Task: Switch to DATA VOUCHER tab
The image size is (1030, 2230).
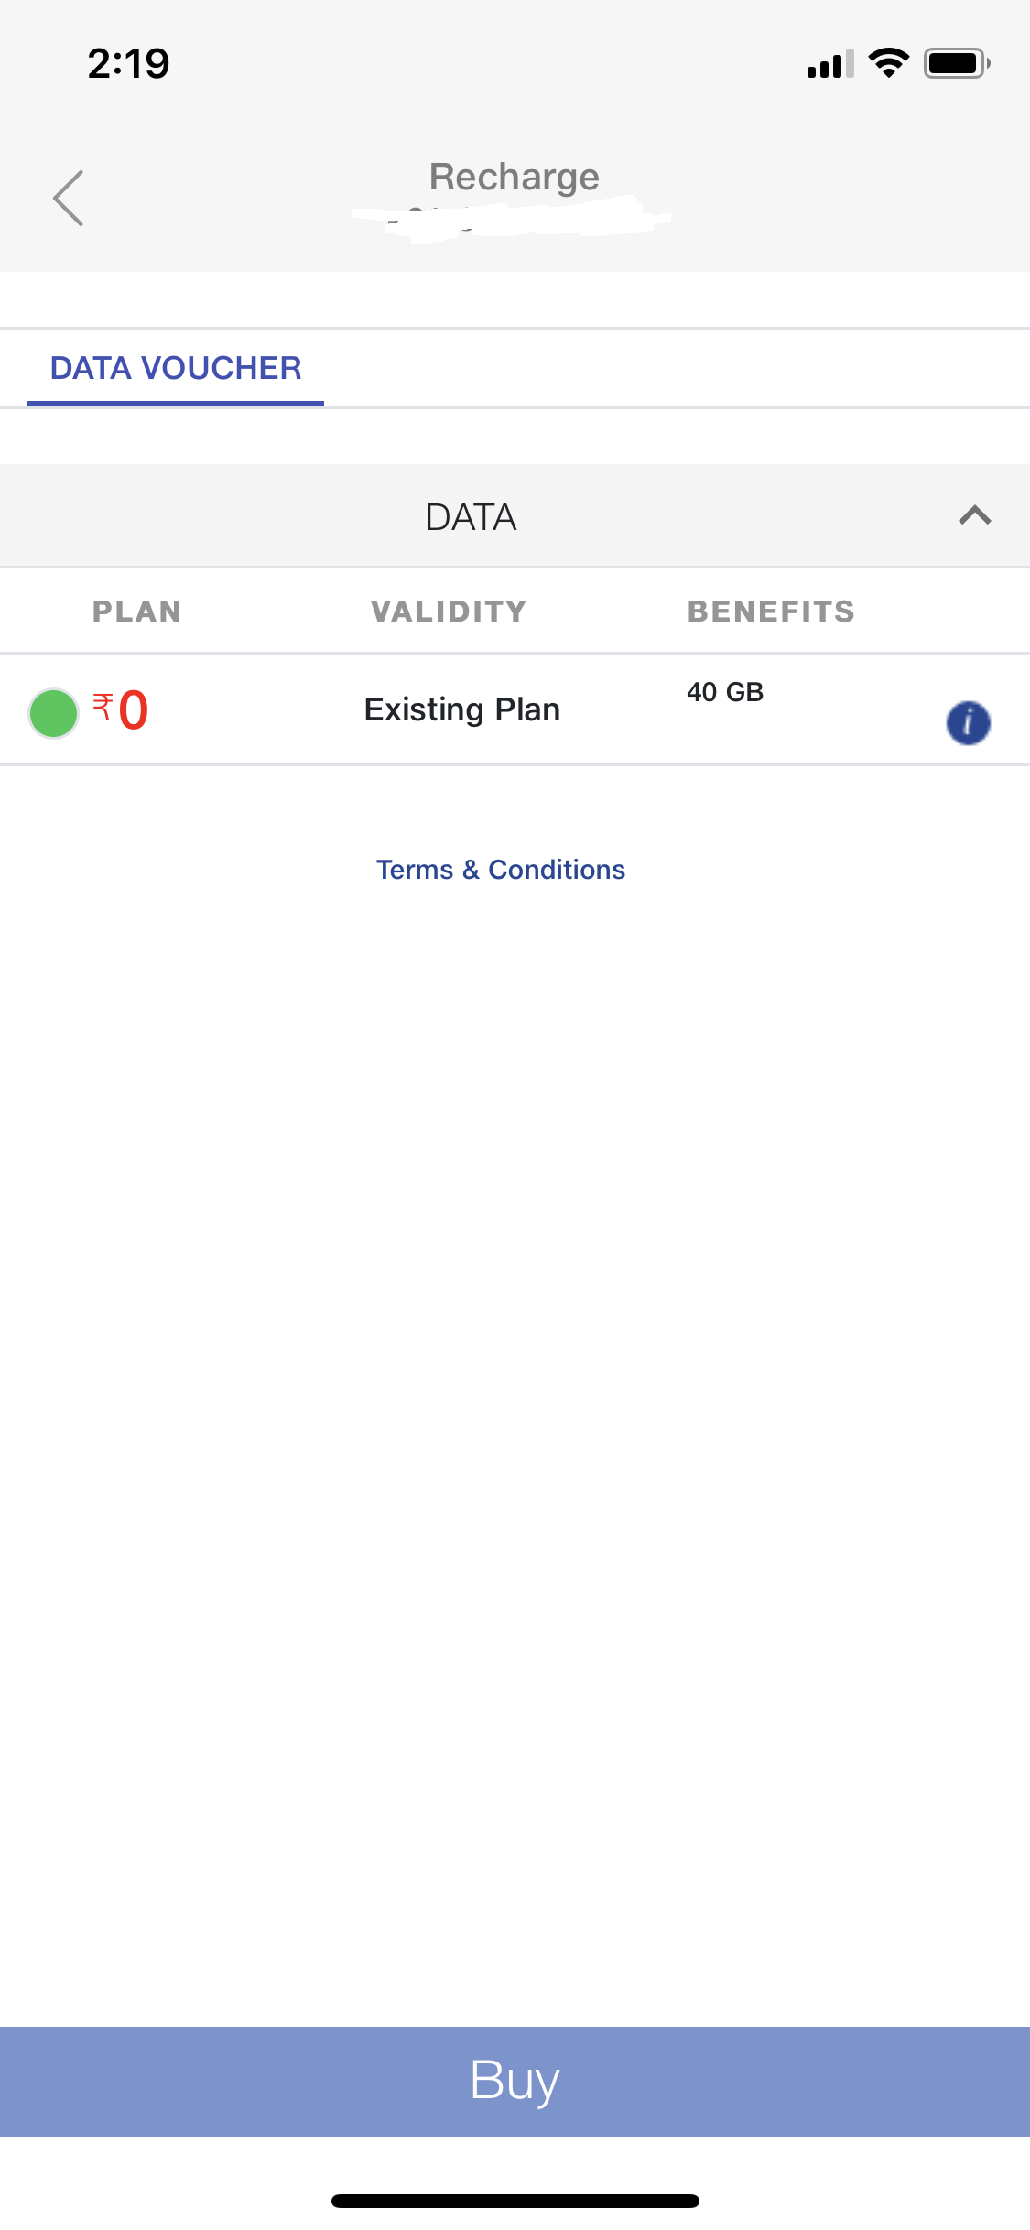Action: coord(176,368)
